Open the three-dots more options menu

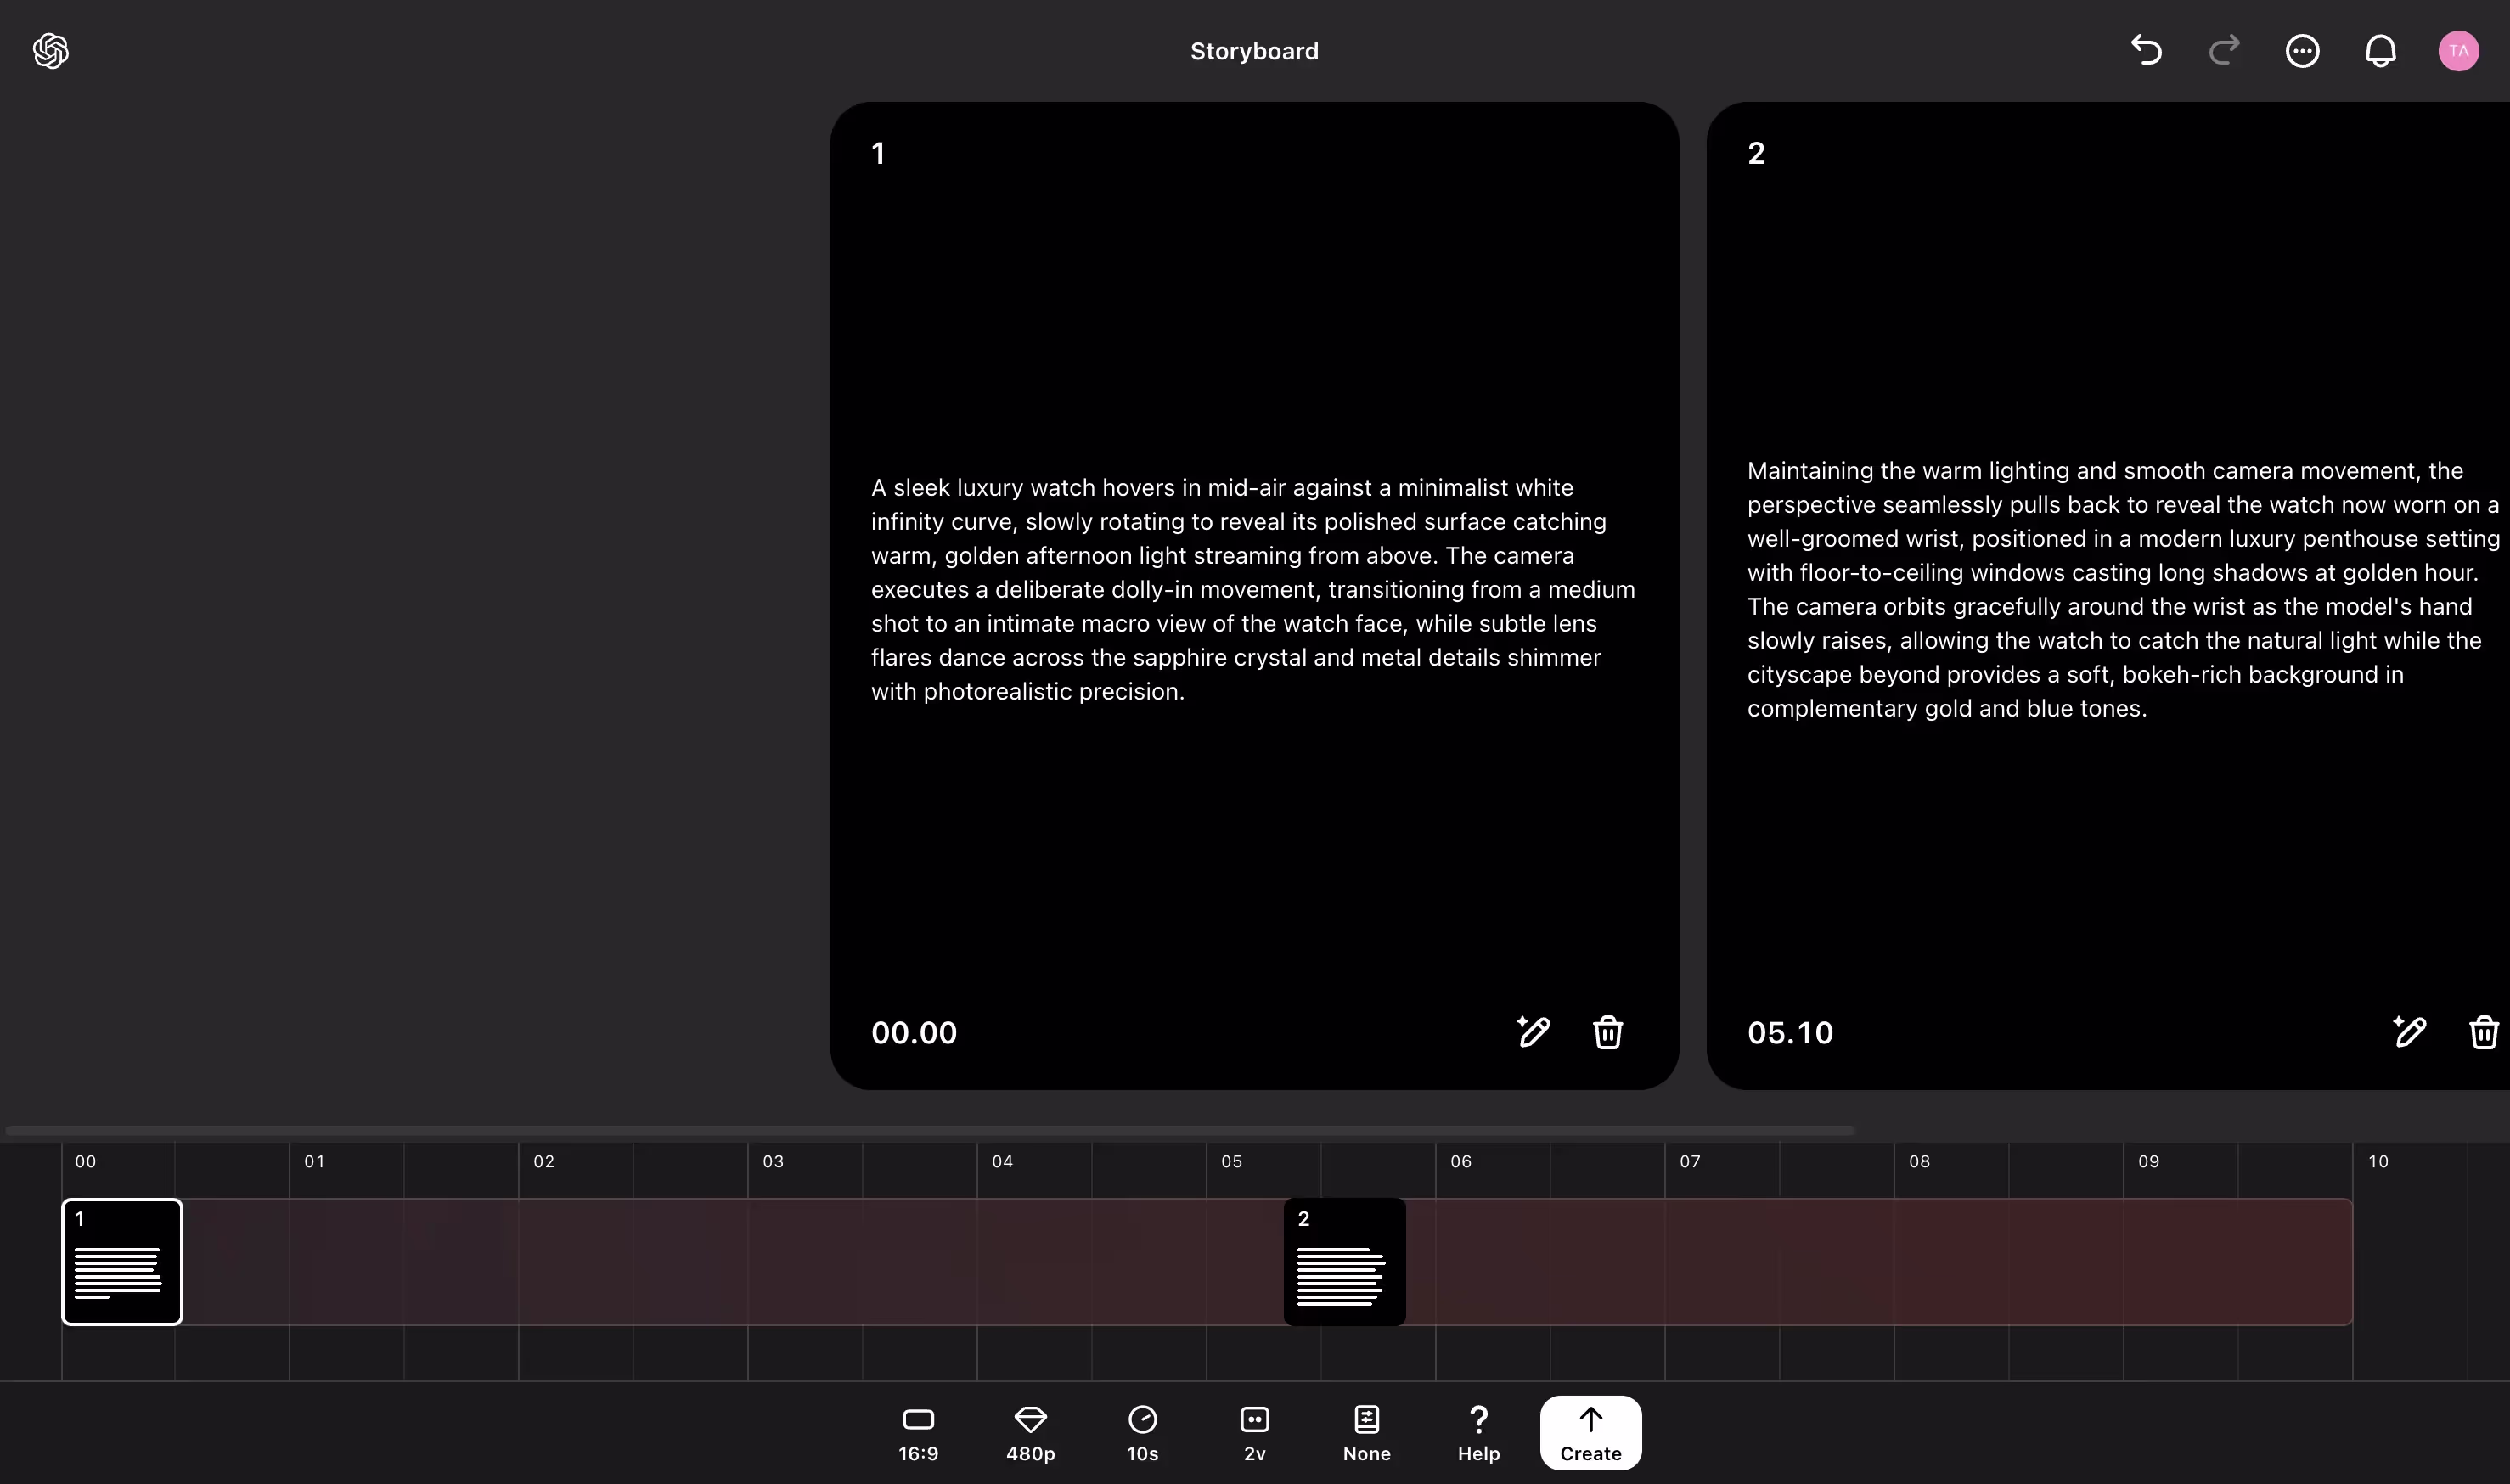click(x=2302, y=50)
